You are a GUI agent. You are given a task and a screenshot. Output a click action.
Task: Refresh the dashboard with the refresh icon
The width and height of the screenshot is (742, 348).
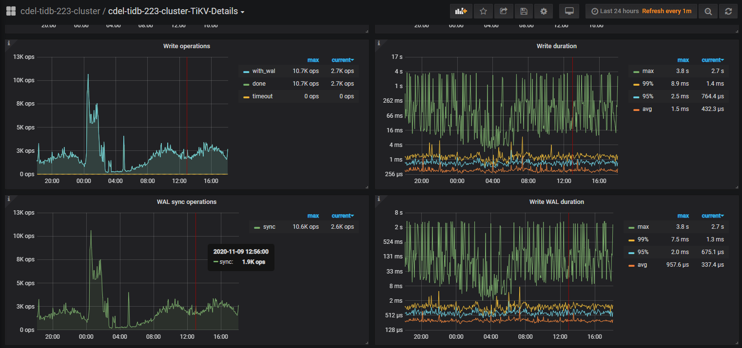[x=728, y=11]
